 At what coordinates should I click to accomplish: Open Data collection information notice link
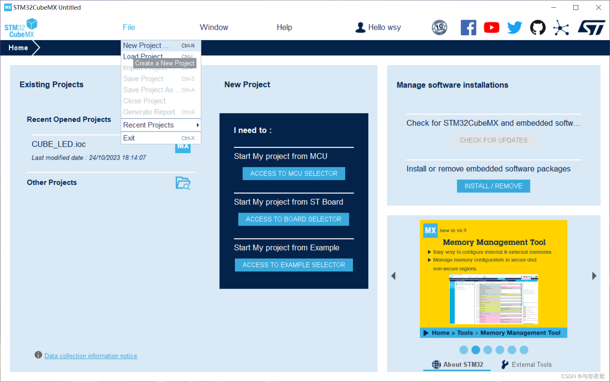pos(91,356)
